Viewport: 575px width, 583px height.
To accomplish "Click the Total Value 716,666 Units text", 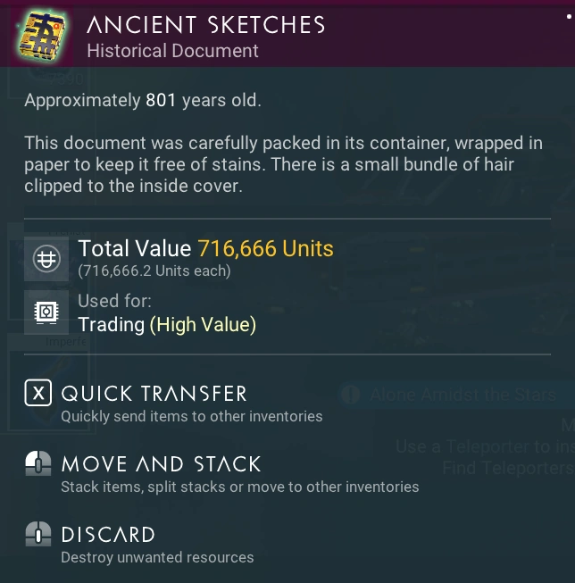I will click(x=205, y=248).
